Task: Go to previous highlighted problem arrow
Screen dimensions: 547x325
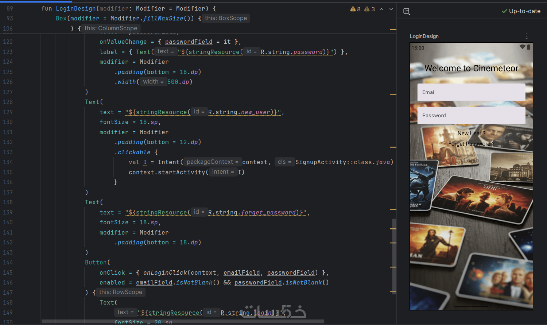Action: (381, 9)
